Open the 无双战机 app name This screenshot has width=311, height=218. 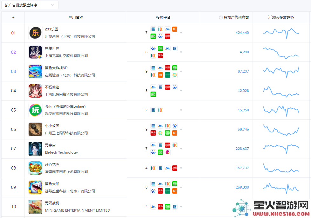[52, 203]
